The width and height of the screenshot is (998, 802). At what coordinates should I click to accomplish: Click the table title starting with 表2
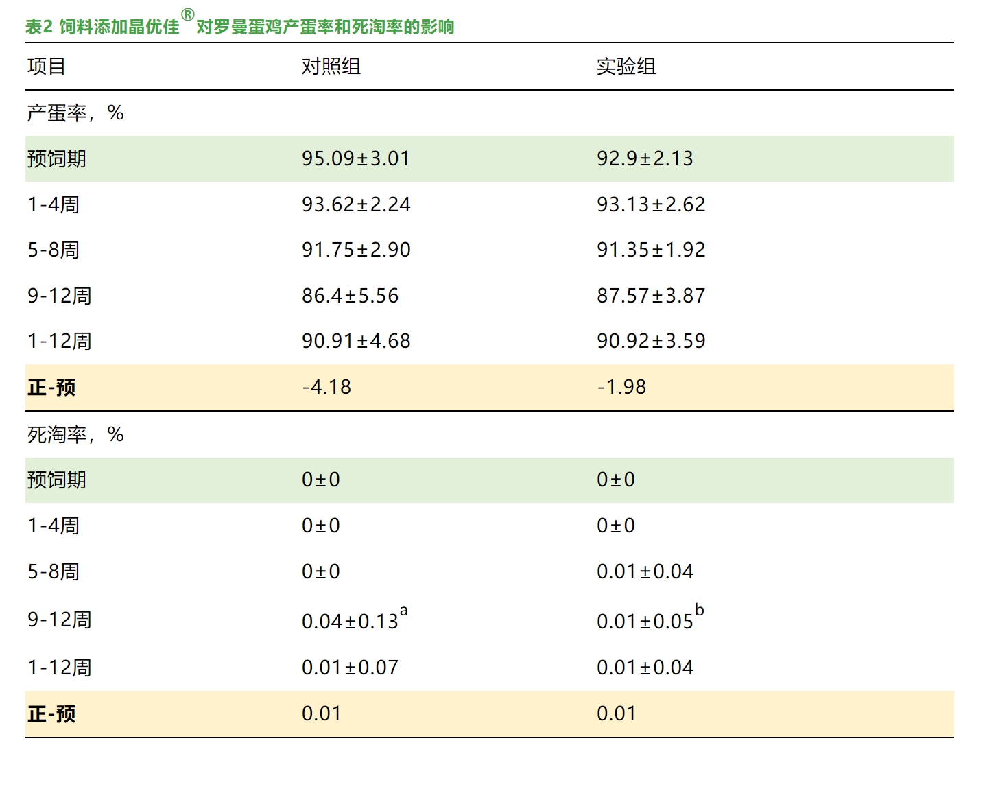pos(239,27)
